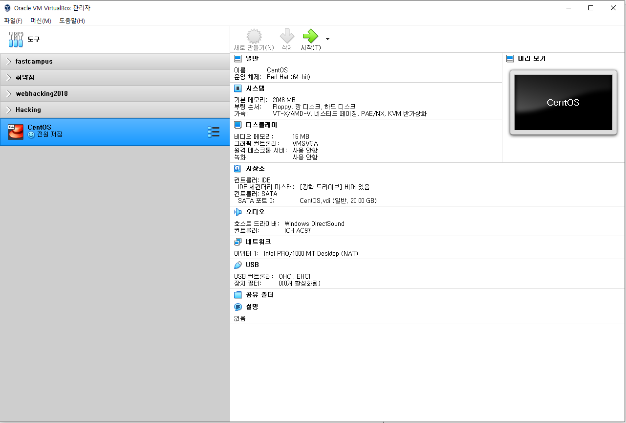Click the New (새로 만들기) toolbar icon
626x423 pixels.
click(x=254, y=36)
